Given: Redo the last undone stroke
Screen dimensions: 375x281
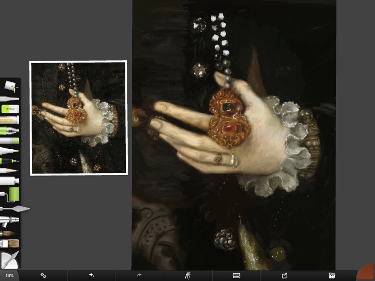Looking at the screenshot, I should pyautogui.click(x=139, y=276).
